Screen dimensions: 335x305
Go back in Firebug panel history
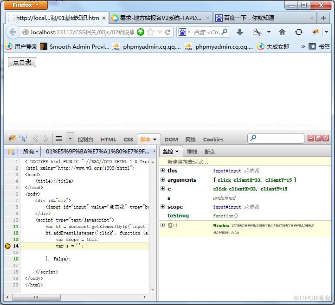tap(36, 139)
